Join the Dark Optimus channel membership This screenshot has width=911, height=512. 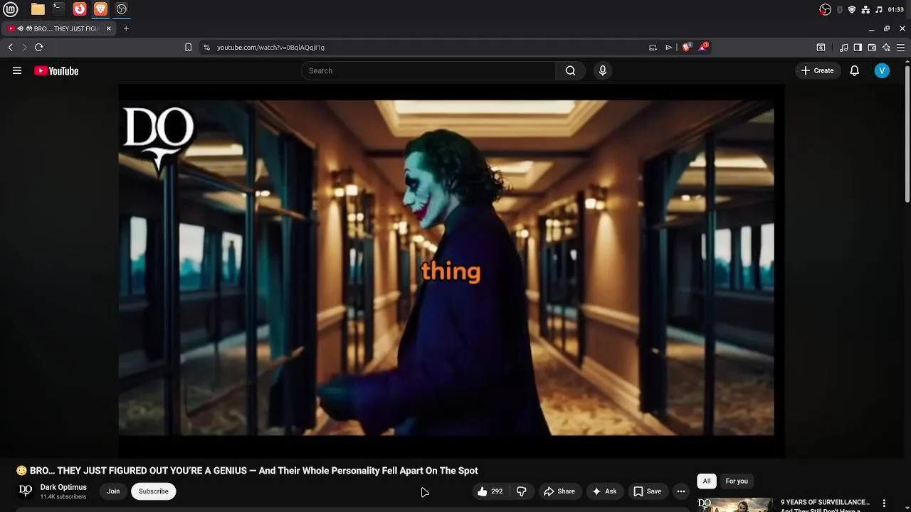coord(113,491)
